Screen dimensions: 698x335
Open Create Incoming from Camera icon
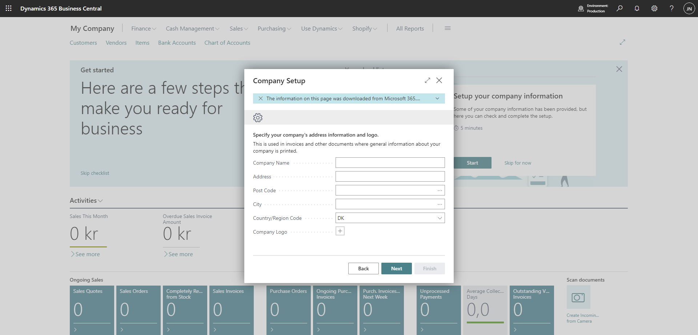coord(578,297)
